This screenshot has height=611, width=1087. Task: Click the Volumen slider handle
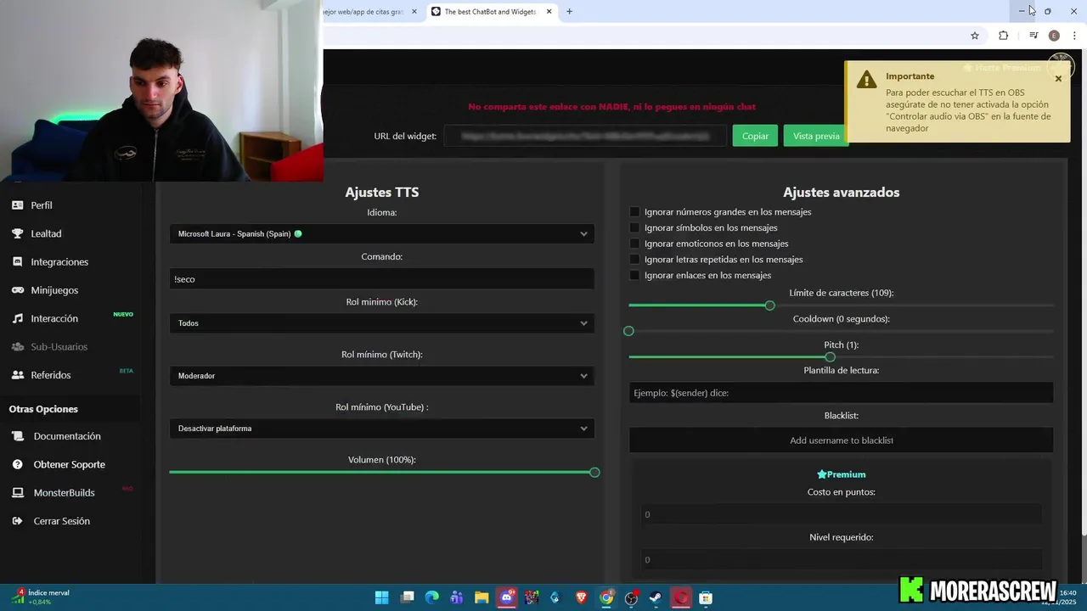pos(594,472)
